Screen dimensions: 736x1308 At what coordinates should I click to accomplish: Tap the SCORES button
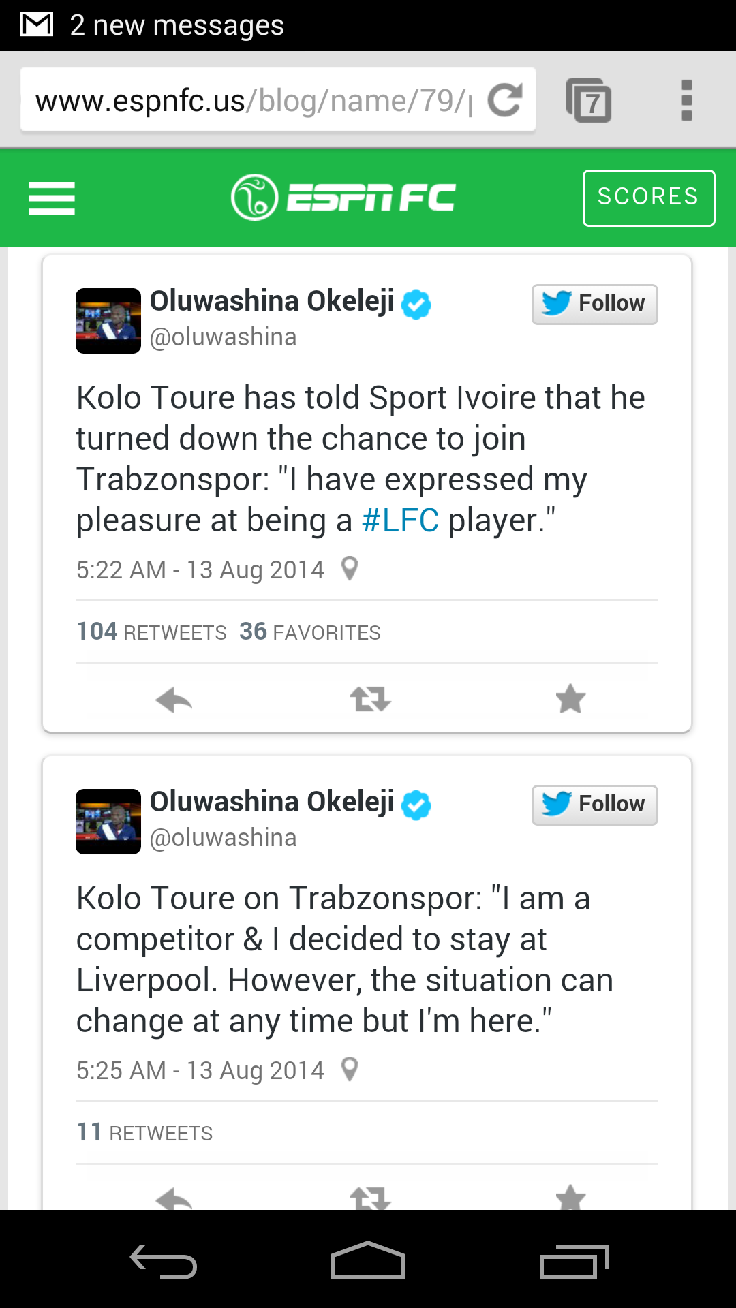(x=649, y=198)
